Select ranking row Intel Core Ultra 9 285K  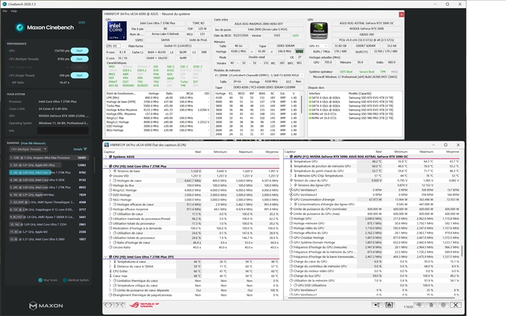48,180
